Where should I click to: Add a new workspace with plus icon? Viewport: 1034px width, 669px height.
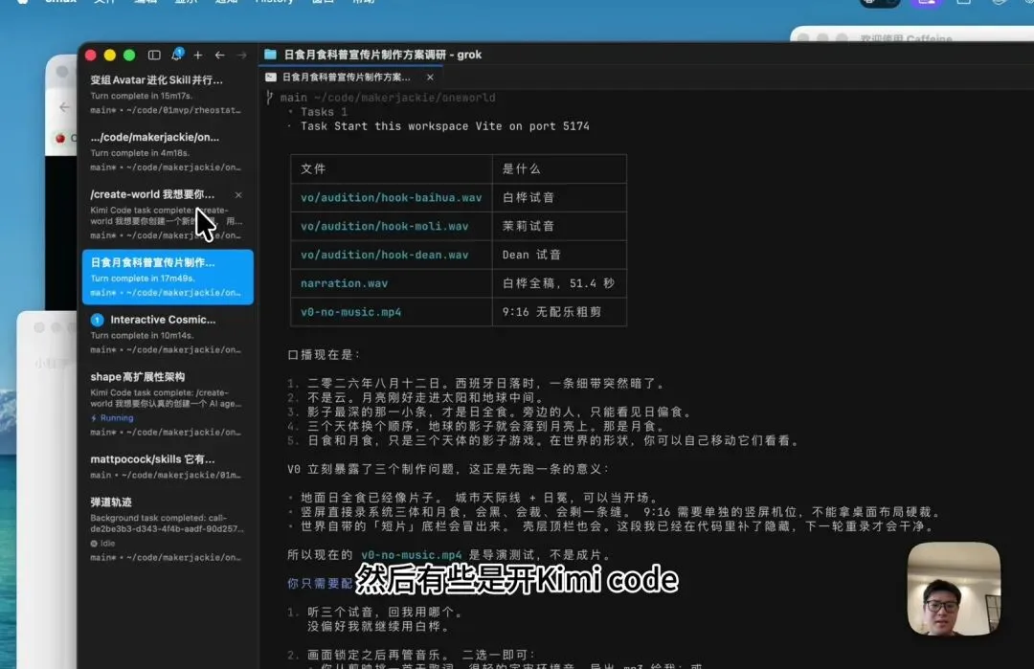198,55
